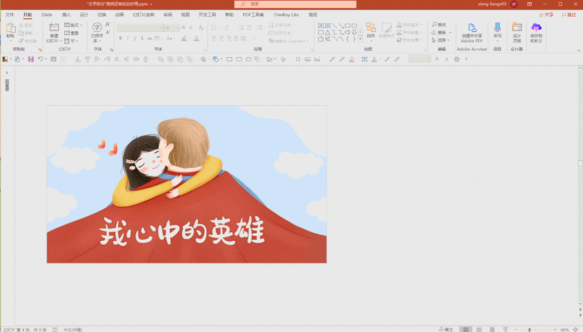
Task: Click the Design Ideas (设计灵感) icon
Action: point(517,29)
